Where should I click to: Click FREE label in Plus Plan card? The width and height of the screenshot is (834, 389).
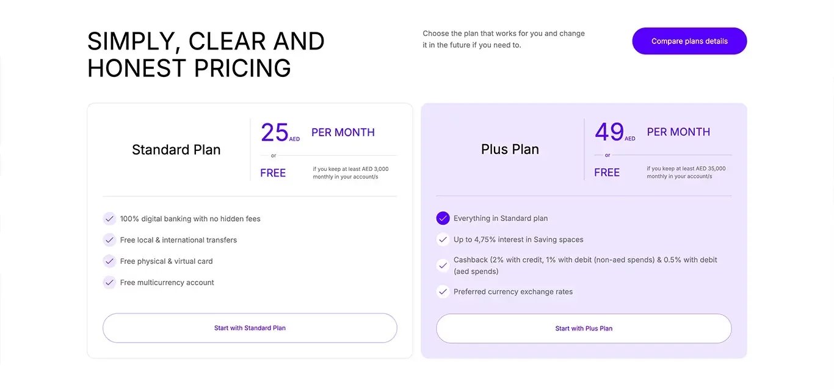pyautogui.click(x=607, y=172)
